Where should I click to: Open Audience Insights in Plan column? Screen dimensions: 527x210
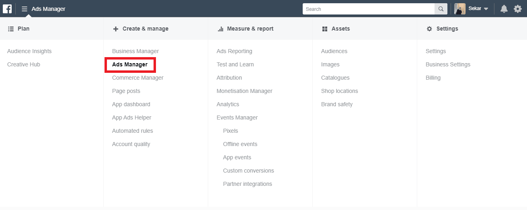point(29,51)
